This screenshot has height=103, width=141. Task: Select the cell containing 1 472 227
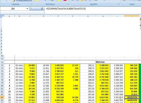(x=103, y=68)
